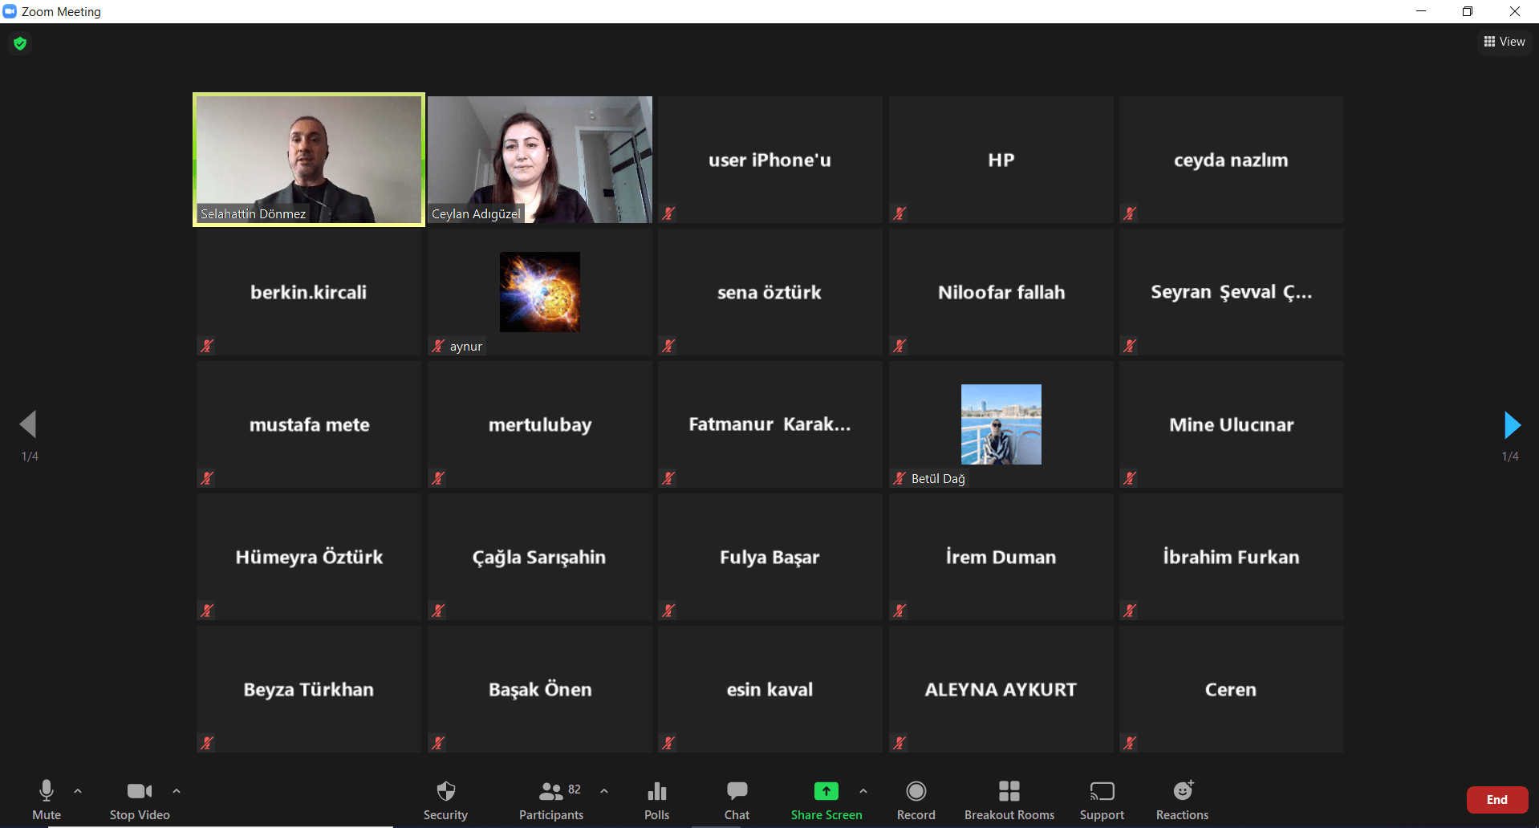Launch Polls from the meeting toolbar
The height and width of the screenshot is (828, 1539).
tap(656, 792)
